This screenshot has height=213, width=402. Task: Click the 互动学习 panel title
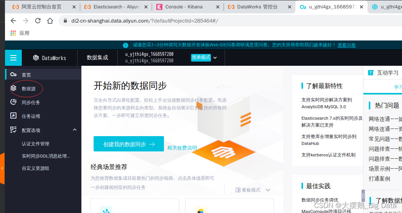pyautogui.click(x=387, y=73)
